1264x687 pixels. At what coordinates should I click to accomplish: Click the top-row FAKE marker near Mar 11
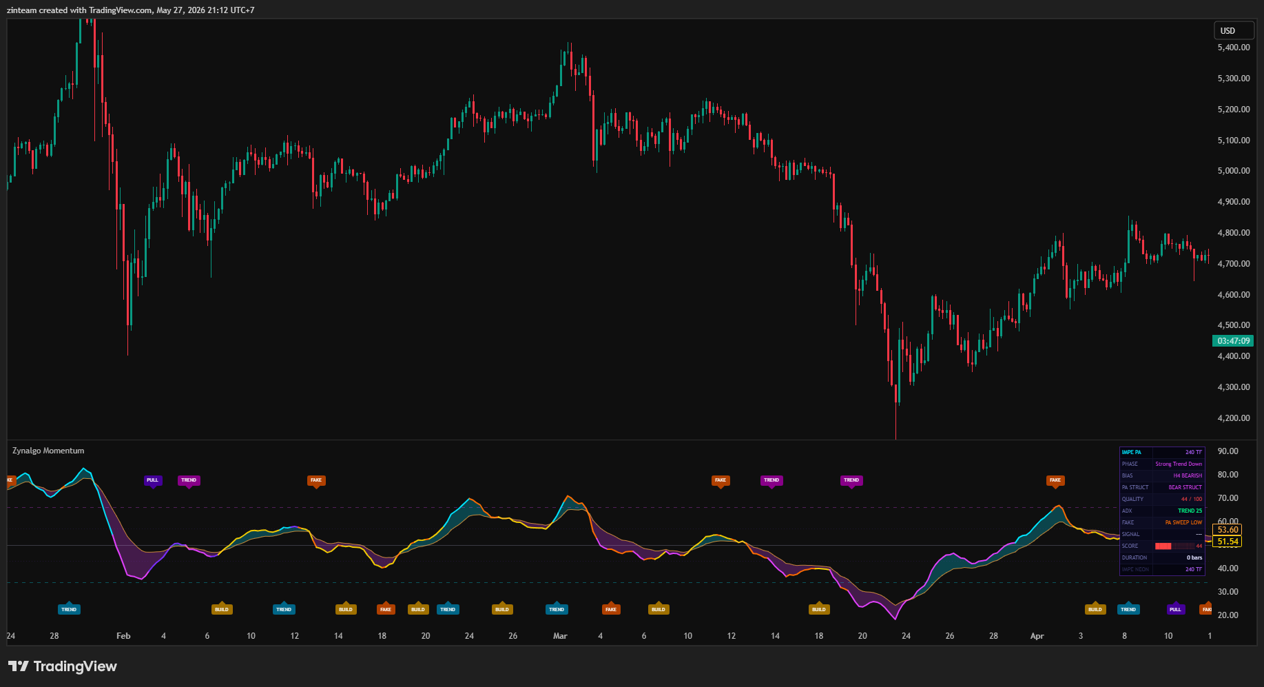pos(721,480)
